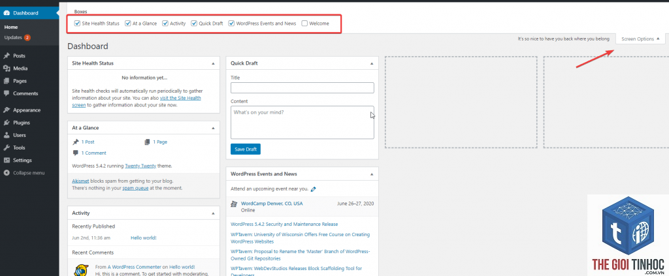
Task: Open the Twenty Twenty theme link
Action: tap(140, 166)
